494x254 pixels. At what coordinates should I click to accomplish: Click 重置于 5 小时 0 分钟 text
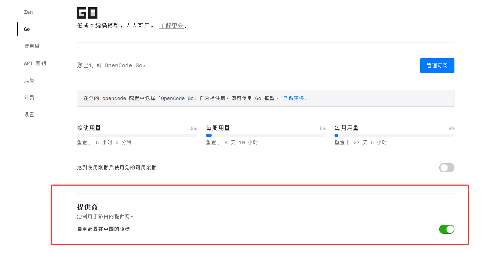coord(104,143)
